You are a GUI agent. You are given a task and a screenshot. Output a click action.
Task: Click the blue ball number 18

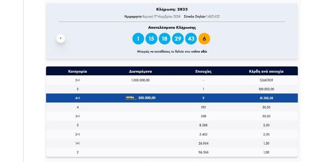(164, 39)
